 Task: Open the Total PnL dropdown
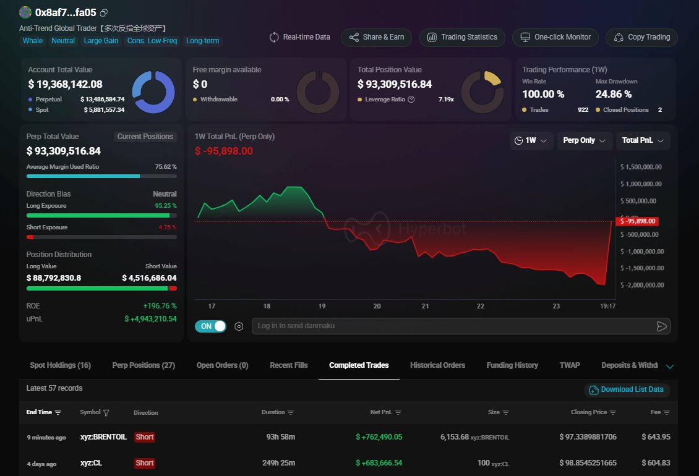click(x=643, y=140)
